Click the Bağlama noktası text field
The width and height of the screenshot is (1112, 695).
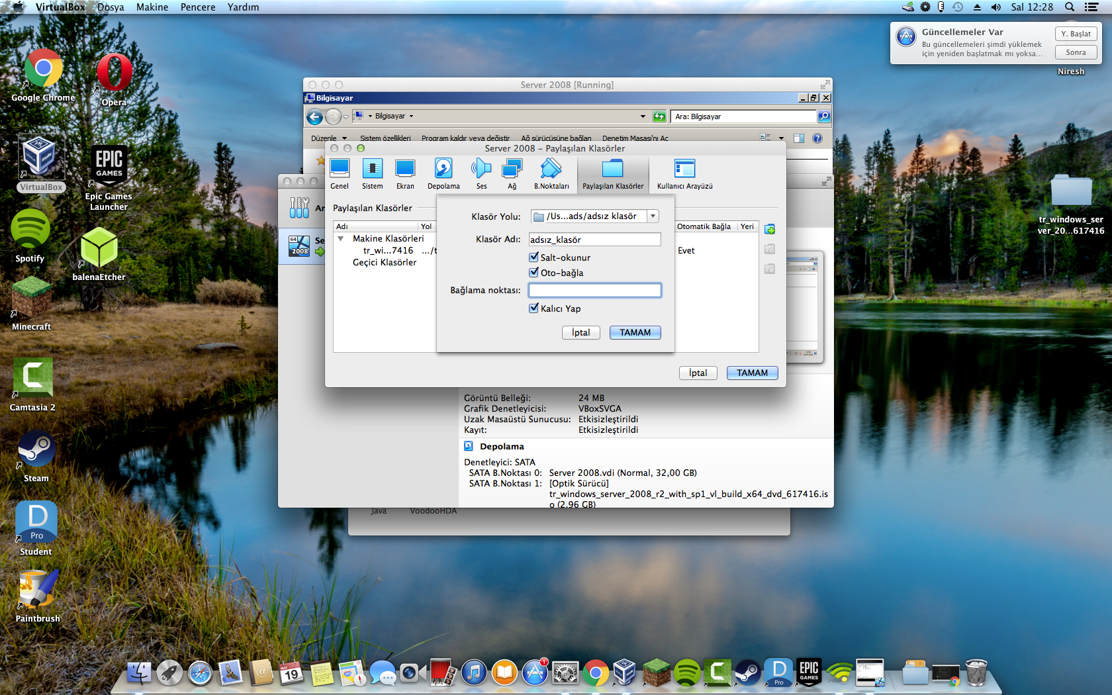[x=594, y=290]
